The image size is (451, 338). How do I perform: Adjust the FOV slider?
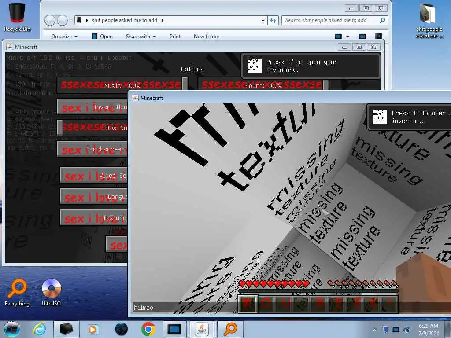92,128
